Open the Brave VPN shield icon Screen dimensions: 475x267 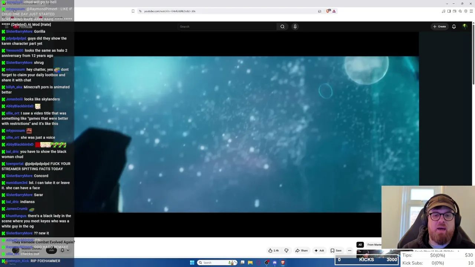point(466,11)
